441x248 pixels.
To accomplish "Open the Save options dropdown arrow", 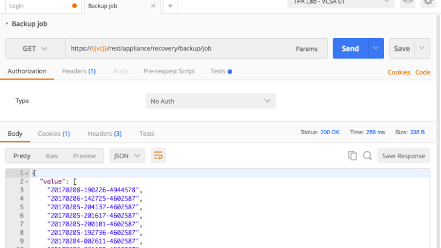I will coord(423,49).
